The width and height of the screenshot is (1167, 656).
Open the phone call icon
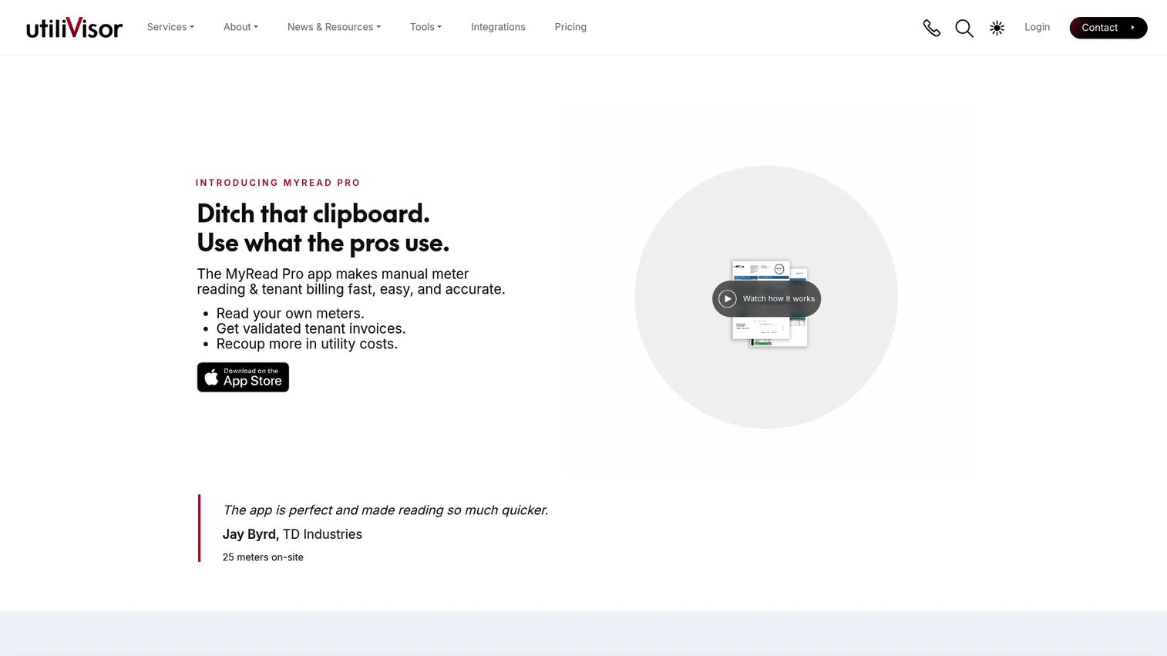point(931,28)
